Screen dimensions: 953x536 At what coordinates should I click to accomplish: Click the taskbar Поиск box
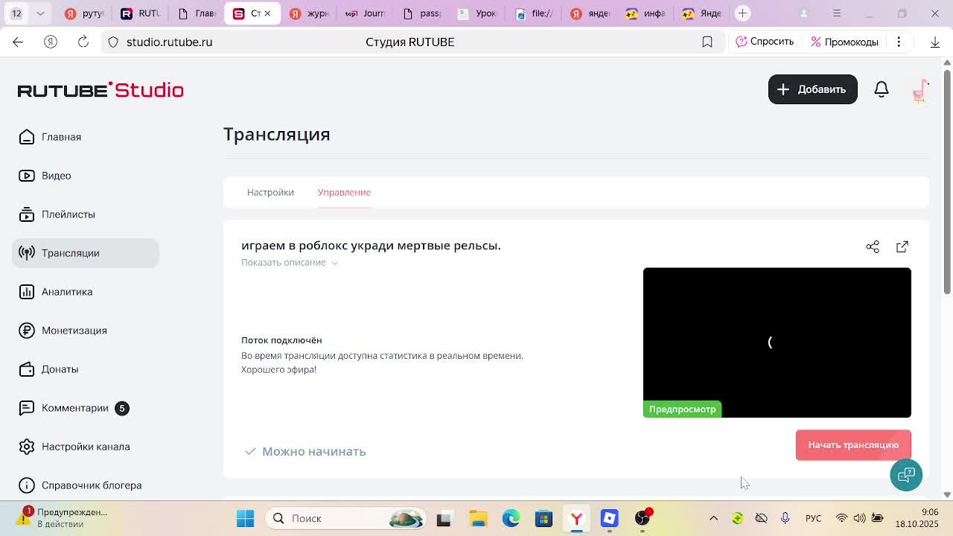[347, 518]
